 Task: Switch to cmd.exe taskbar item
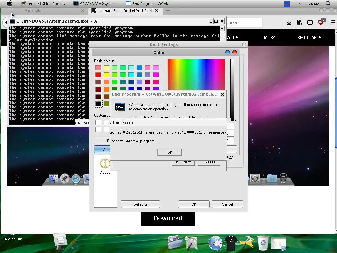click(x=96, y=3)
